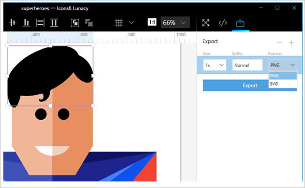This screenshot has width=305, height=188.
Task: Expand the grid options chevron
Action: pyautogui.click(x=132, y=22)
